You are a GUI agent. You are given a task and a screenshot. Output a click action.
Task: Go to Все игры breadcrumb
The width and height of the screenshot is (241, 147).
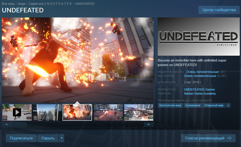click(8, 4)
